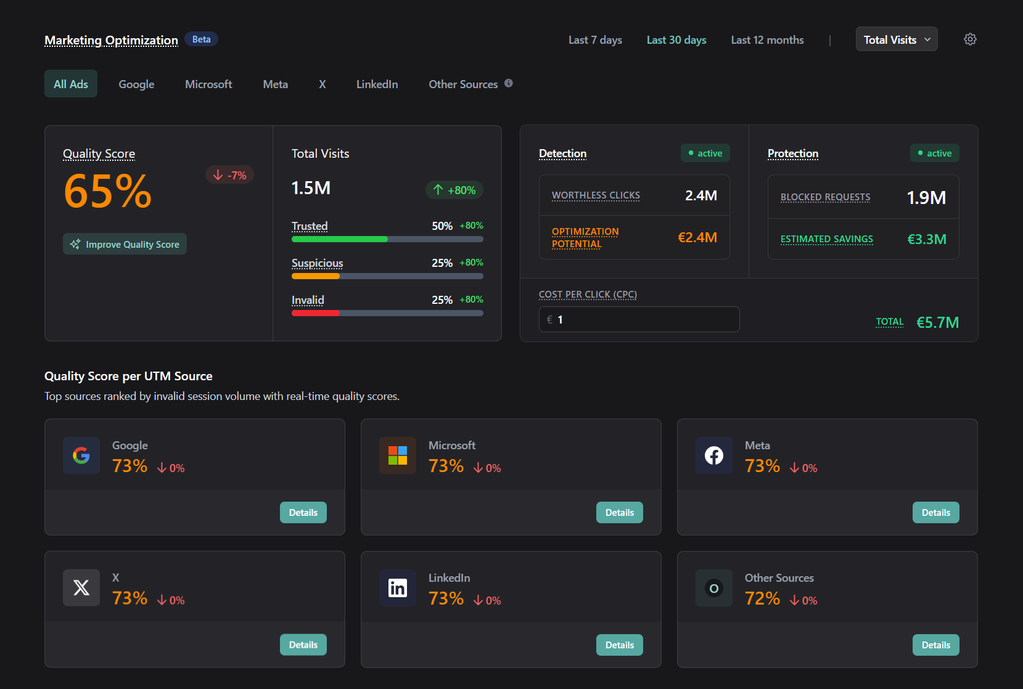Screen dimensions: 1023x689
Task: Open the Worthless Clicks link
Action: pos(595,195)
